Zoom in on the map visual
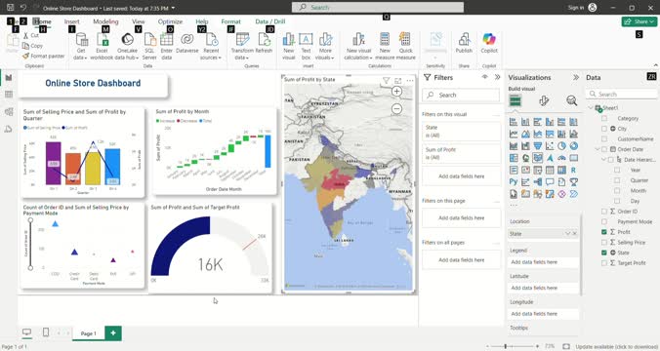 coord(396,92)
